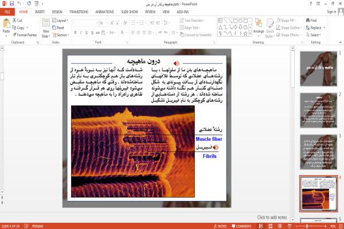Click the Paste clipboard icon

point(6,23)
